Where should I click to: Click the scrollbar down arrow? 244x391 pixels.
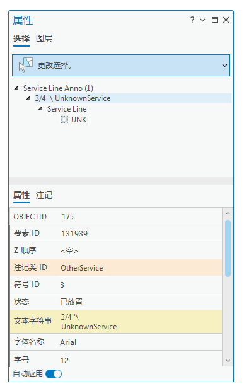228,361
